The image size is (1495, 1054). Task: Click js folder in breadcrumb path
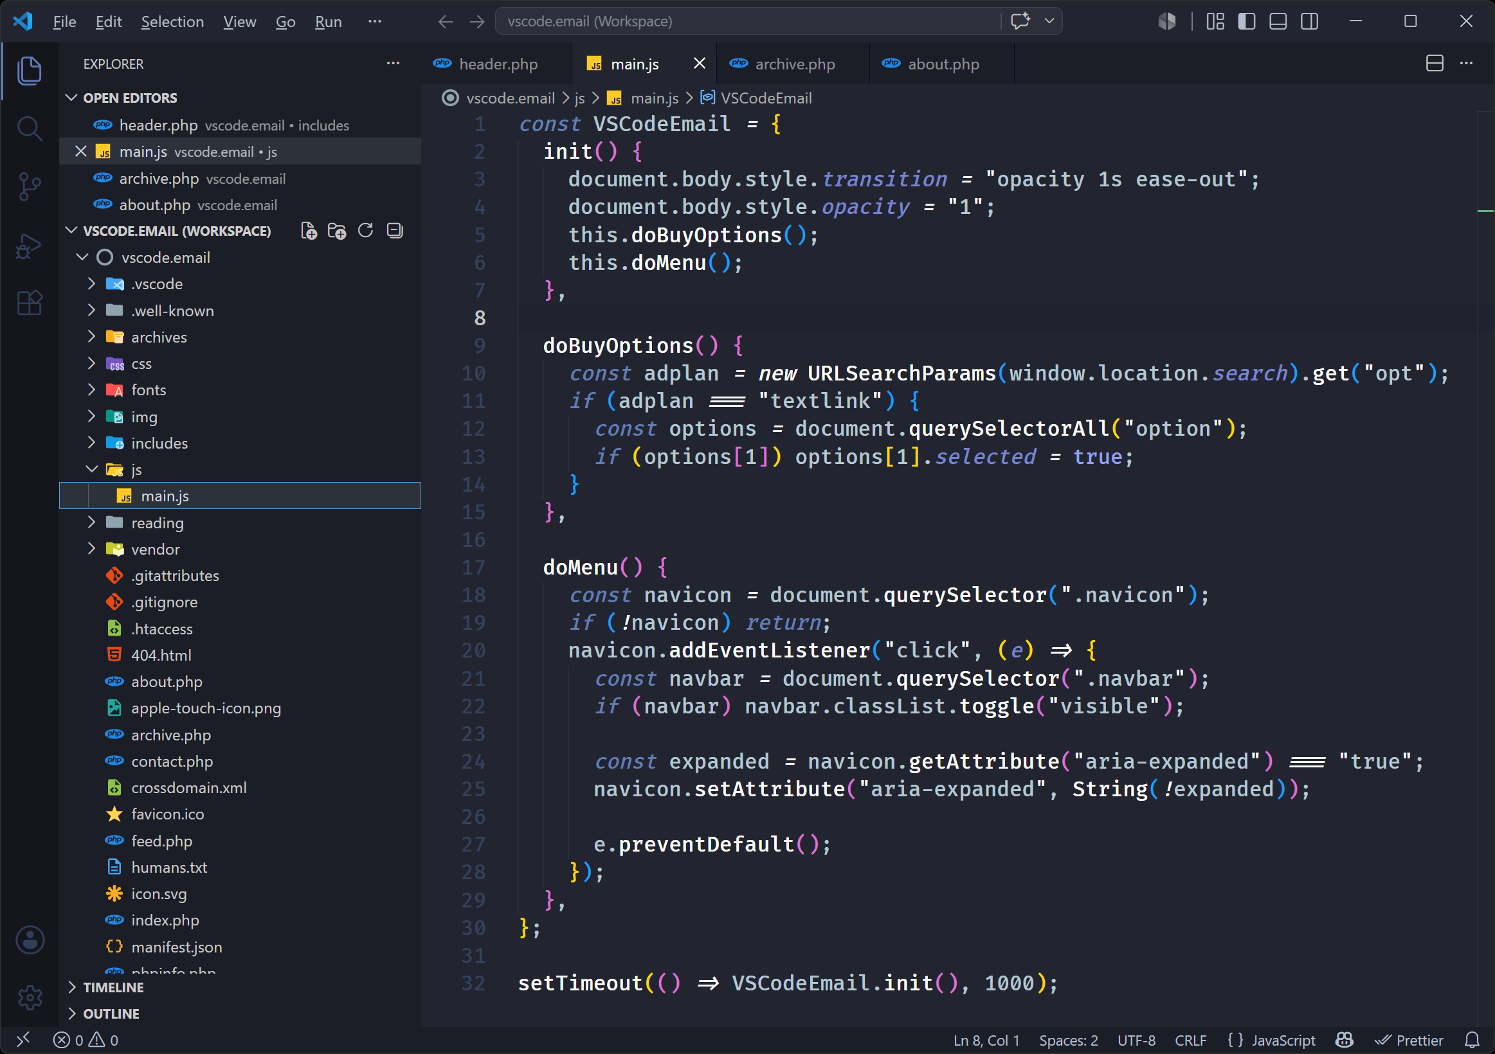point(579,98)
